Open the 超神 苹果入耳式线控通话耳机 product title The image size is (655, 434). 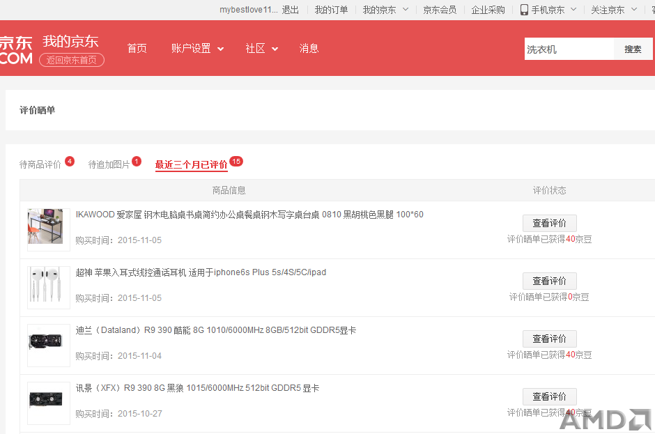201,272
